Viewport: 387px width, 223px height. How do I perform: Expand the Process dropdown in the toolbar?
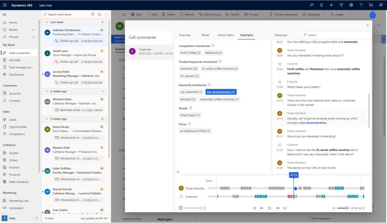pyautogui.click(x=264, y=14)
